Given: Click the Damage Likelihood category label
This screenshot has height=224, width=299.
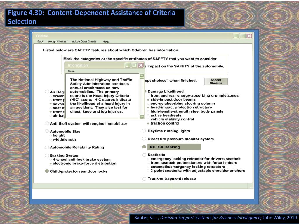Looking at the screenshot, I should coord(166,91).
